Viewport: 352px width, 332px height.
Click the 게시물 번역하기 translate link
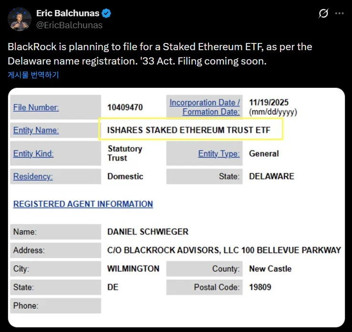[x=33, y=75]
